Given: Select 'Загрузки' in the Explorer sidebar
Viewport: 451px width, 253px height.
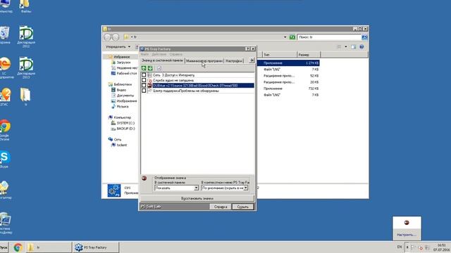Looking at the screenshot, I should point(124,63).
